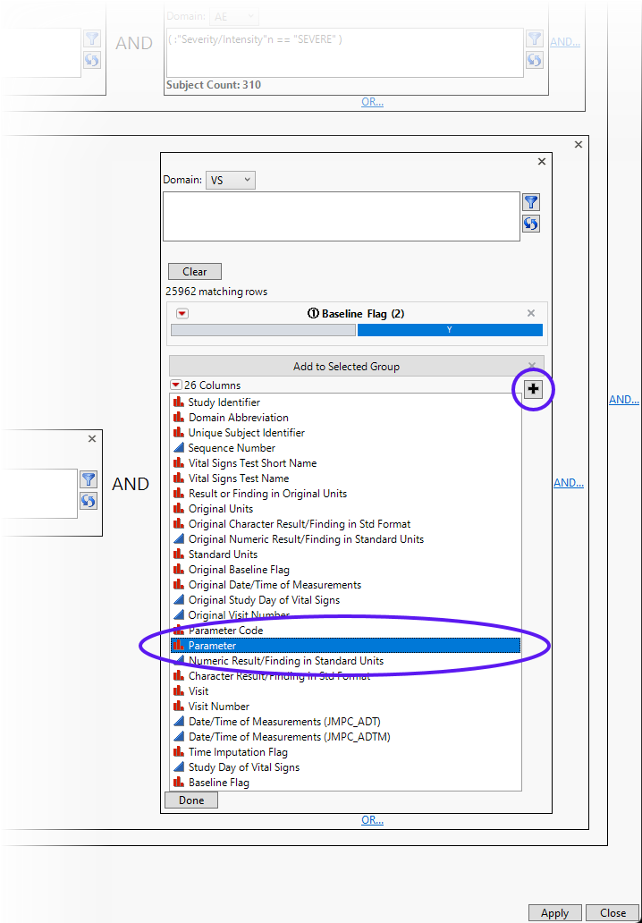Select Original Study Day of Vital Signs

[345, 600]
